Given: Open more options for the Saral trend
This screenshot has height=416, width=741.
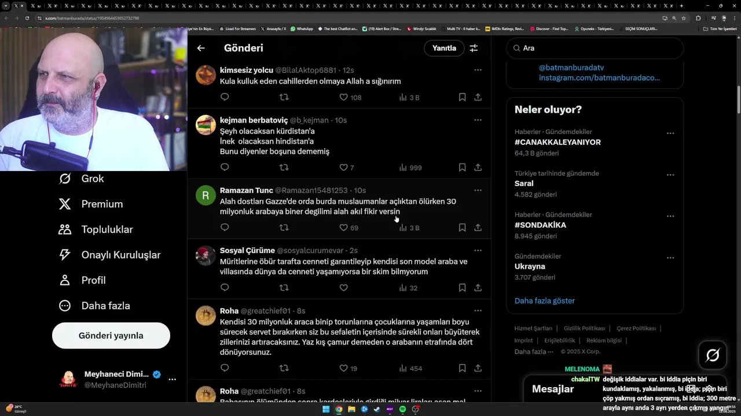Looking at the screenshot, I should pos(670,174).
